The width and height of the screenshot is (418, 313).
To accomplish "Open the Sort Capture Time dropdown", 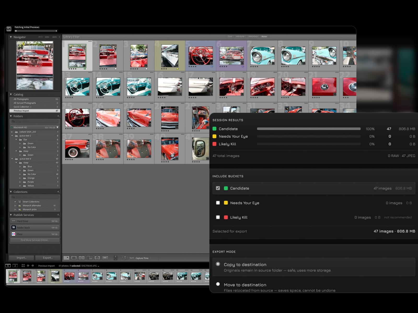I will tap(143, 258).
